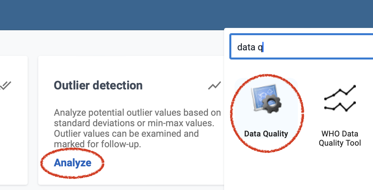Open the Data Quality app gear icon
The image size is (373, 190).
coord(266,99)
